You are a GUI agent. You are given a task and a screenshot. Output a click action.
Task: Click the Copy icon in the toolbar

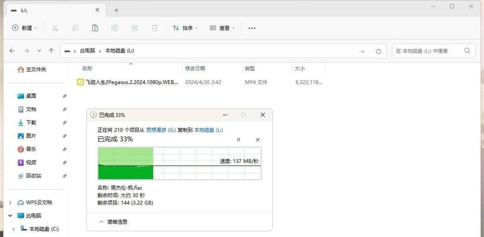point(74,28)
